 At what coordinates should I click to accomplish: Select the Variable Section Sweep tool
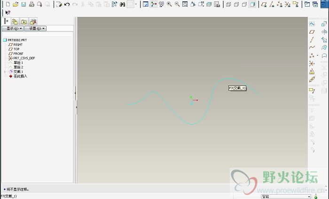324,40
